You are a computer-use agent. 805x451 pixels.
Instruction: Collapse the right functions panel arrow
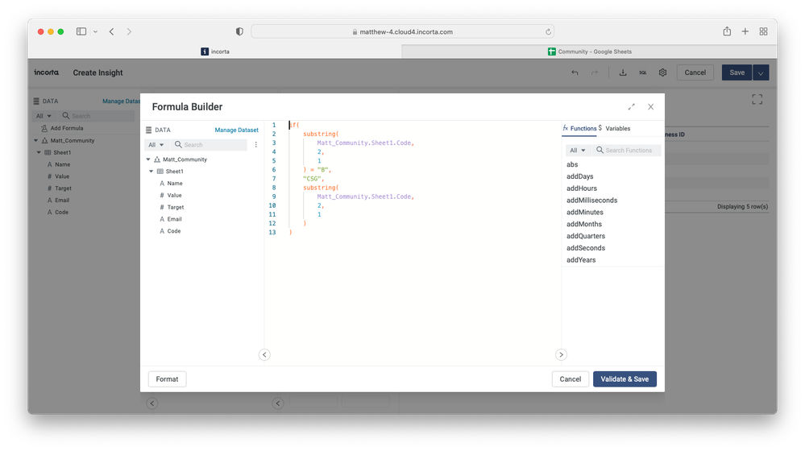(x=561, y=354)
